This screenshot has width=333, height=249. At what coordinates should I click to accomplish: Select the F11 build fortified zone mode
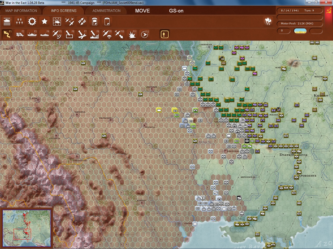click(x=132, y=34)
